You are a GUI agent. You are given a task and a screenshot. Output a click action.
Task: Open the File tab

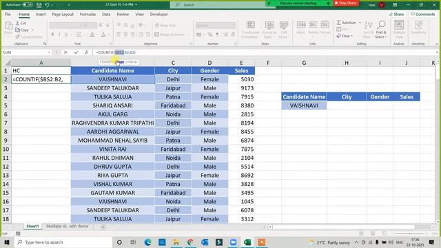(8, 14)
